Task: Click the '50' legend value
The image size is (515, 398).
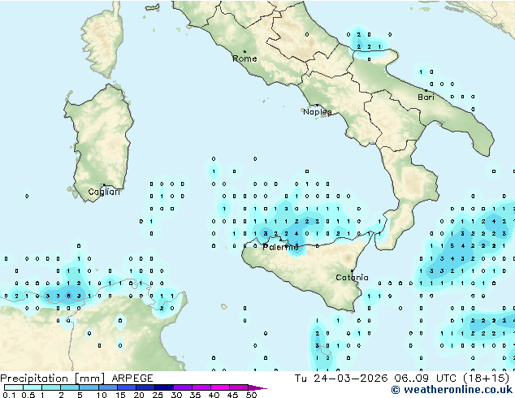Action: [x=252, y=395]
